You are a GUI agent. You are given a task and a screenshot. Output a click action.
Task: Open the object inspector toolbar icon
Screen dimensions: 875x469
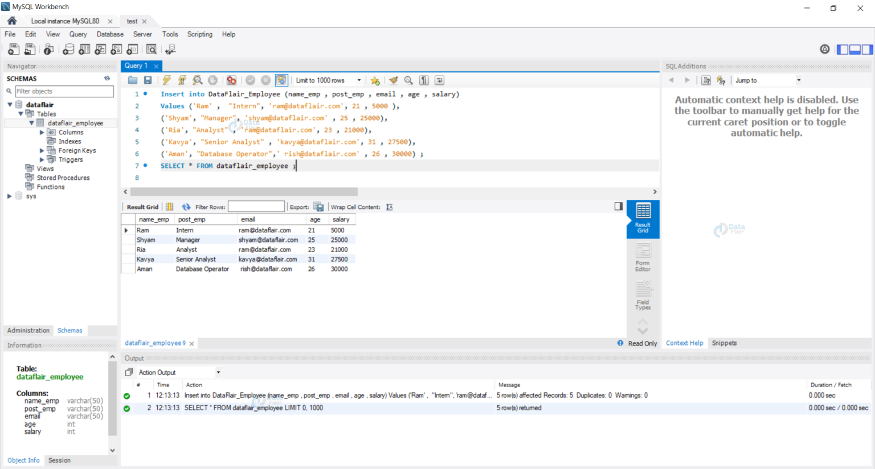[x=49, y=50]
